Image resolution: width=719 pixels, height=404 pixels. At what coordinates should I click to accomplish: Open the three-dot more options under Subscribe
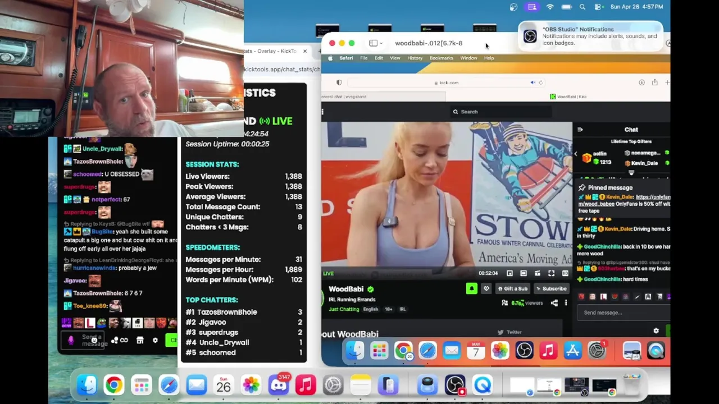[x=566, y=303]
